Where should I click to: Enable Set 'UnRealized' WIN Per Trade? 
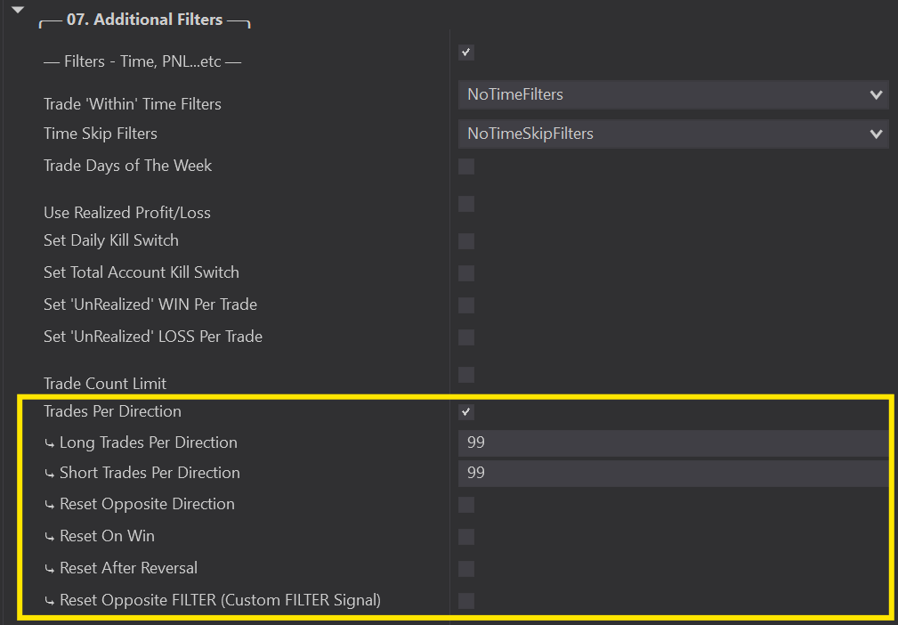click(x=466, y=305)
